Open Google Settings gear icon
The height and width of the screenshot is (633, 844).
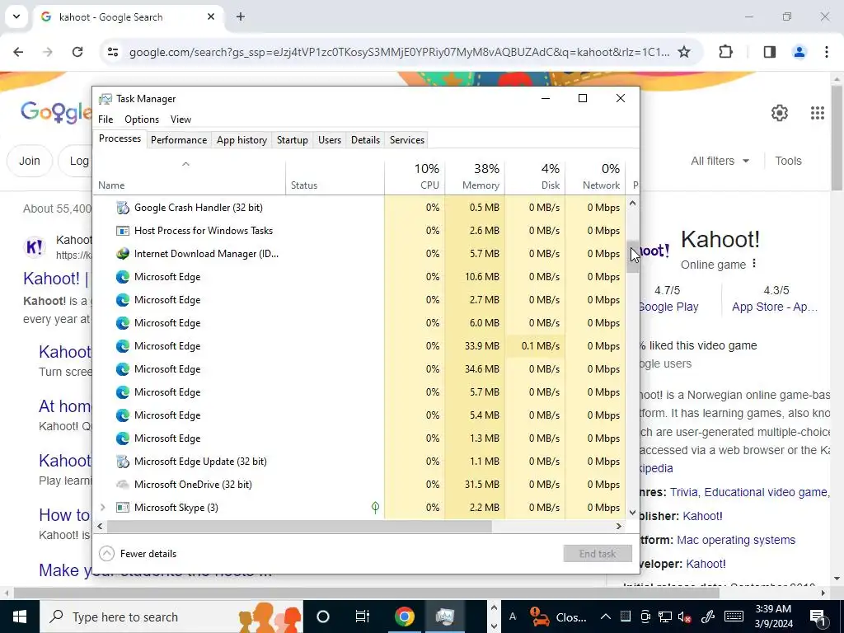tap(780, 113)
